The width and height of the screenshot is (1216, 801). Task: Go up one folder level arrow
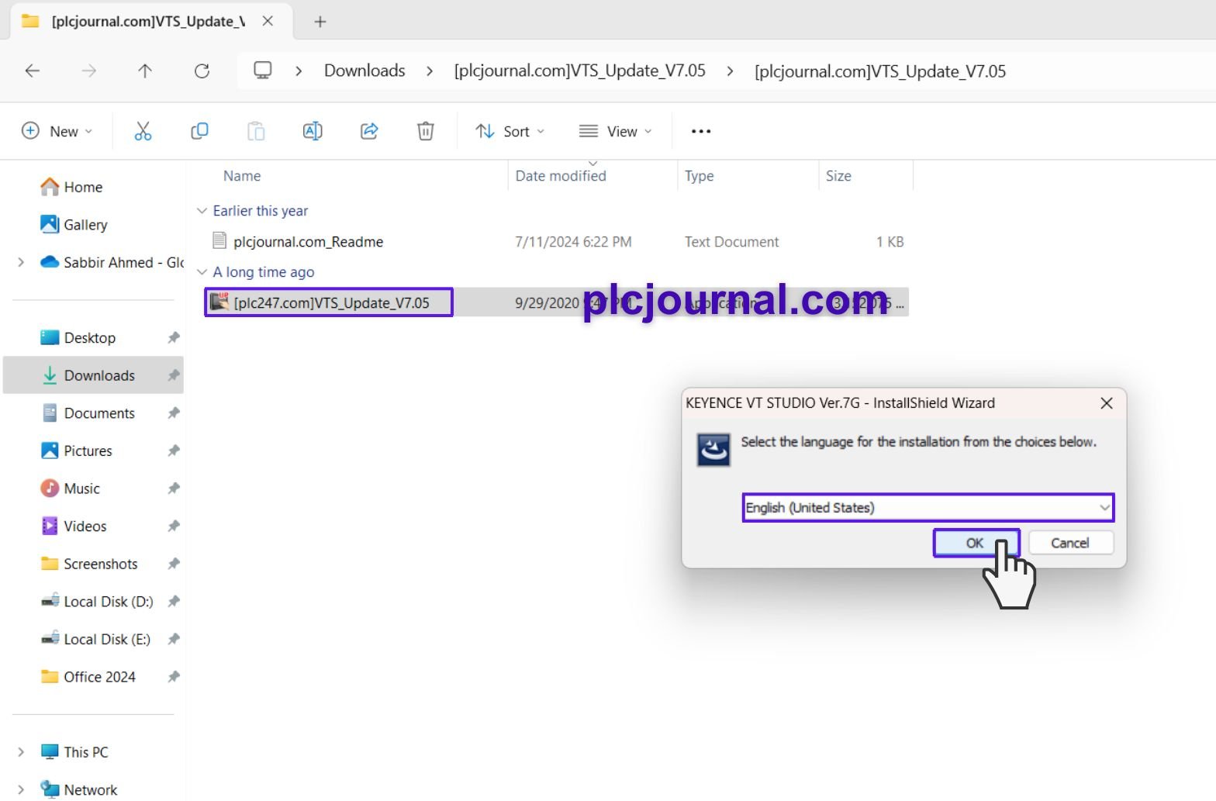(145, 71)
